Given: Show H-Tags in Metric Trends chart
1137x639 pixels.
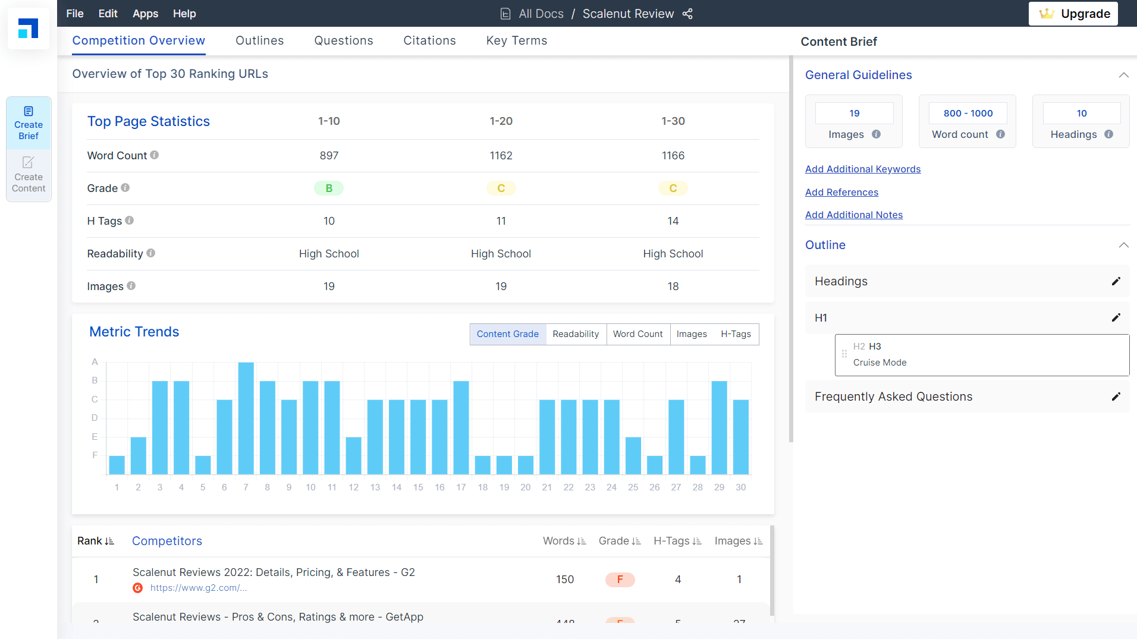Looking at the screenshot, I should 736,334.
